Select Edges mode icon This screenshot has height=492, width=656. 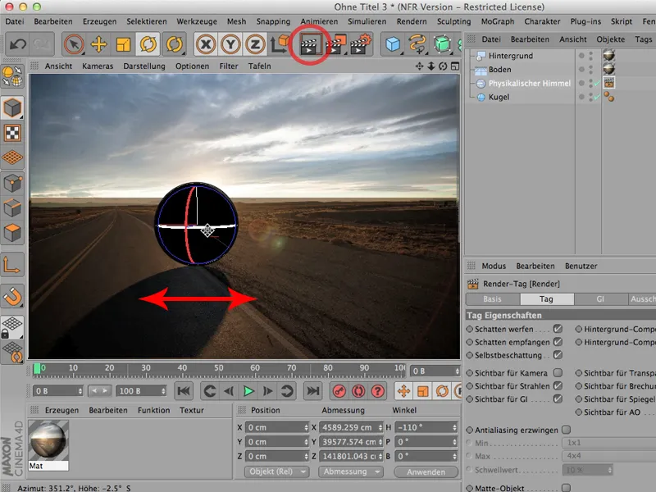coord(12,208)
